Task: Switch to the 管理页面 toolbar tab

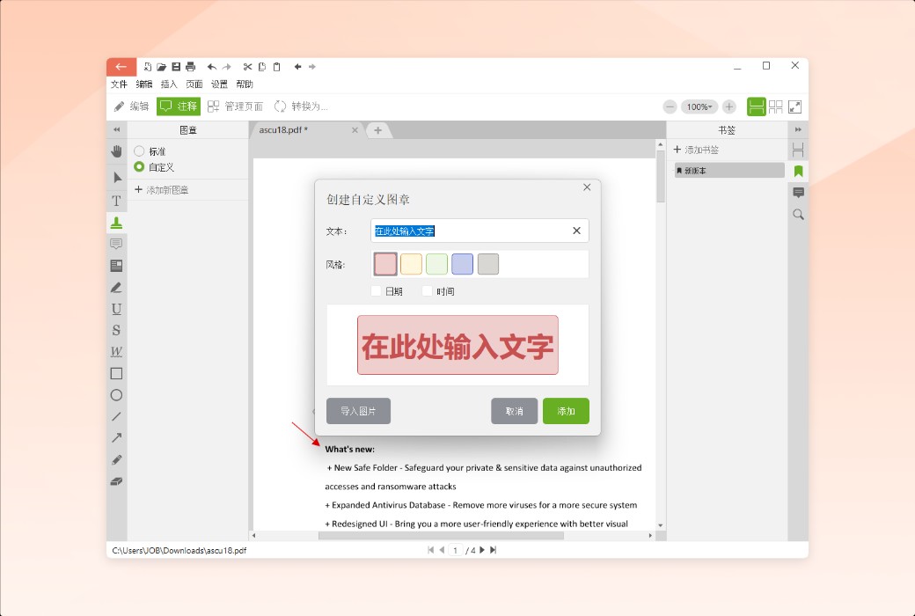Action: (235, 106)
